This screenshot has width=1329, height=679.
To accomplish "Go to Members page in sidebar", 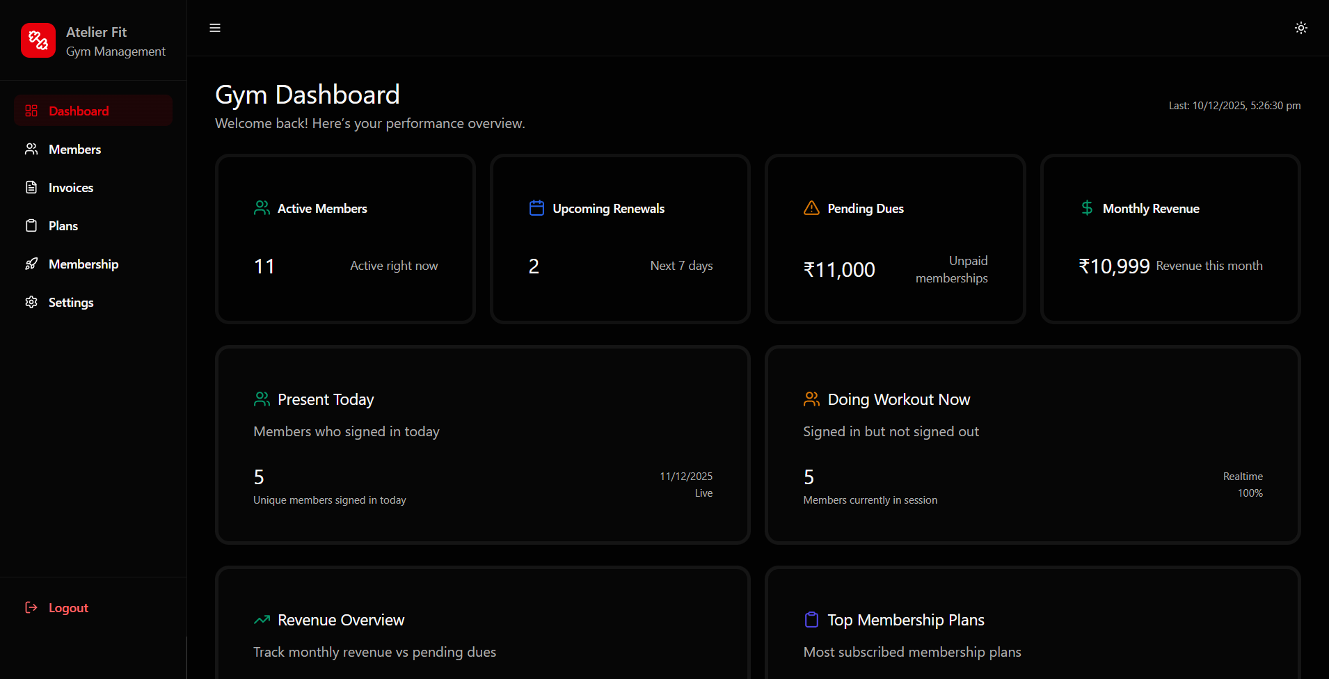I will tap(74, 150).
